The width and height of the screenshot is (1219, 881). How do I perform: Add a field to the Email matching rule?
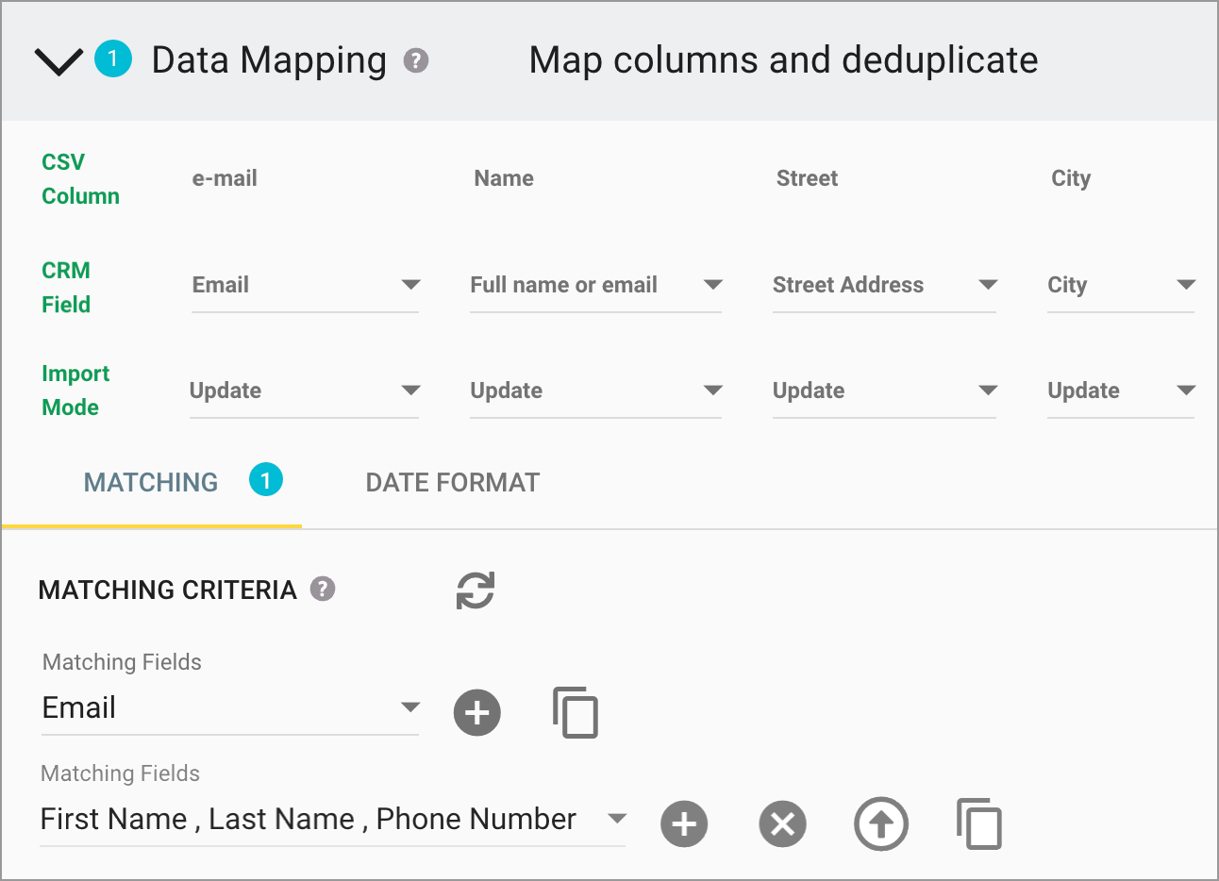(476, 713)
